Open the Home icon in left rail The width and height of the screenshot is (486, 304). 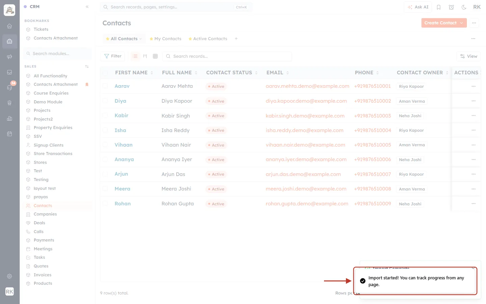click(9, 26)
